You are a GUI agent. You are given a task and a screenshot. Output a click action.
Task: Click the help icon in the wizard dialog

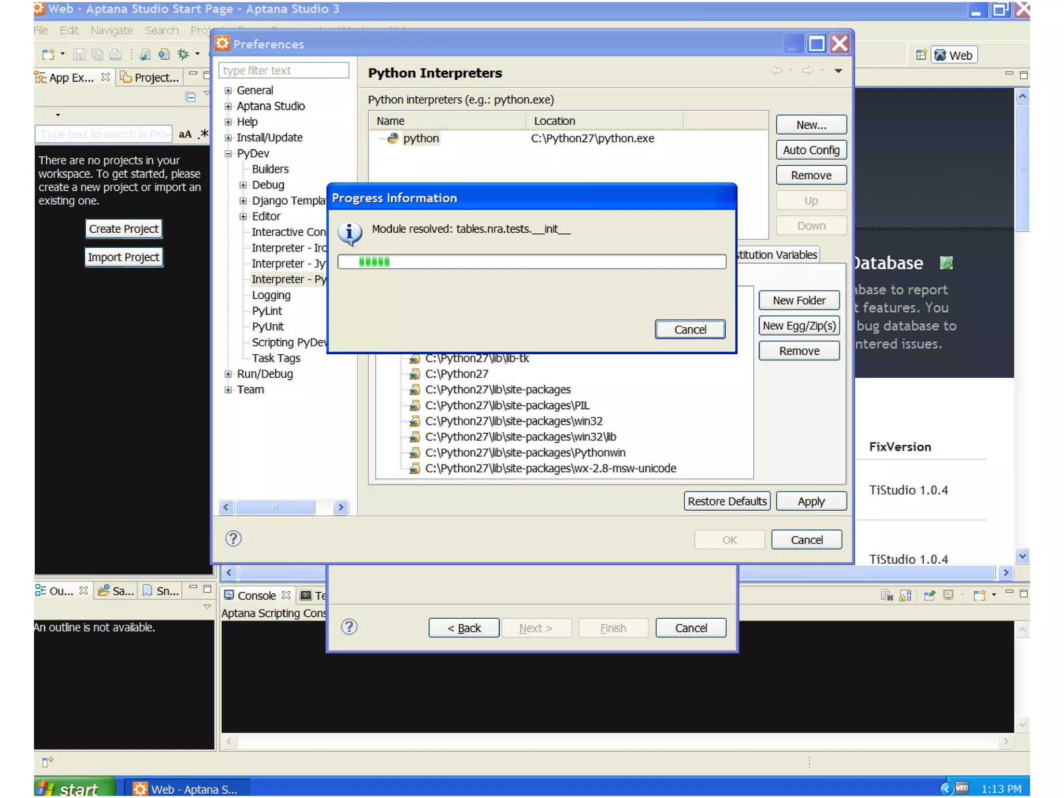click(349, 627)
